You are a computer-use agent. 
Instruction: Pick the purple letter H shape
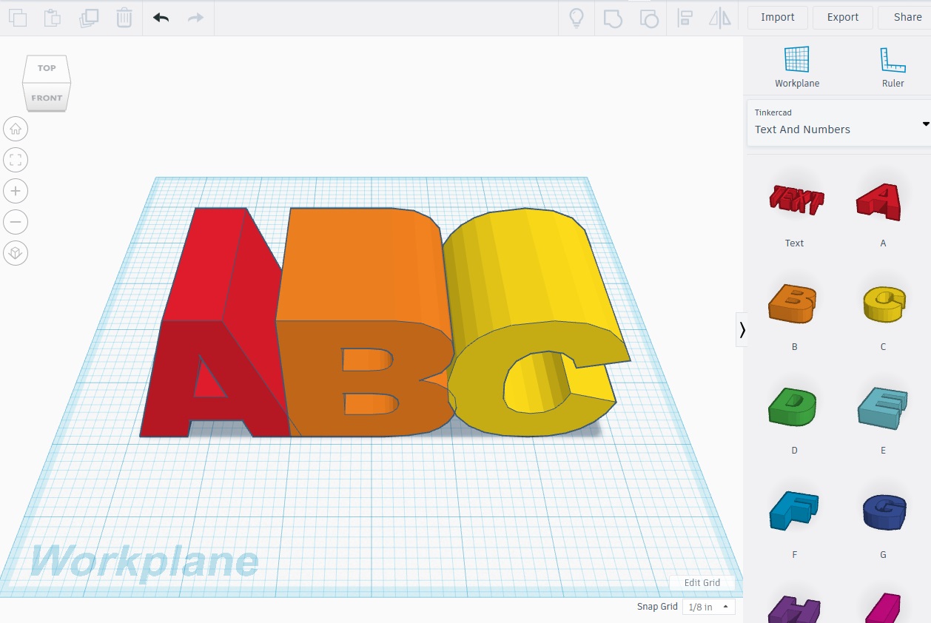click(x=795, y=610)
